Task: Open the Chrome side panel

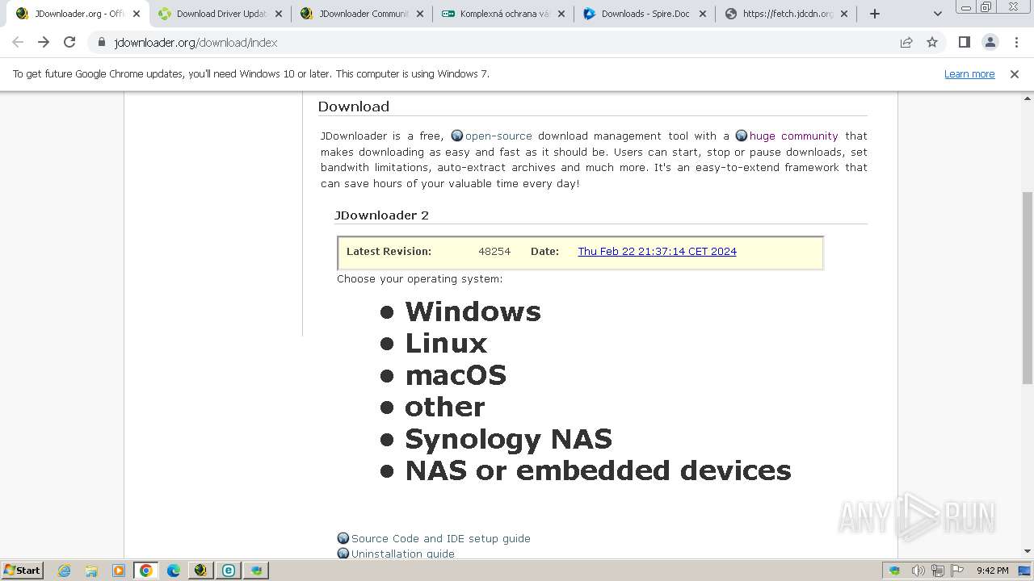Action: (964, 42)
